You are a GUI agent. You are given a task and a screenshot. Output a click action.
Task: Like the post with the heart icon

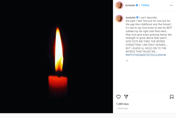click(119, 97)
